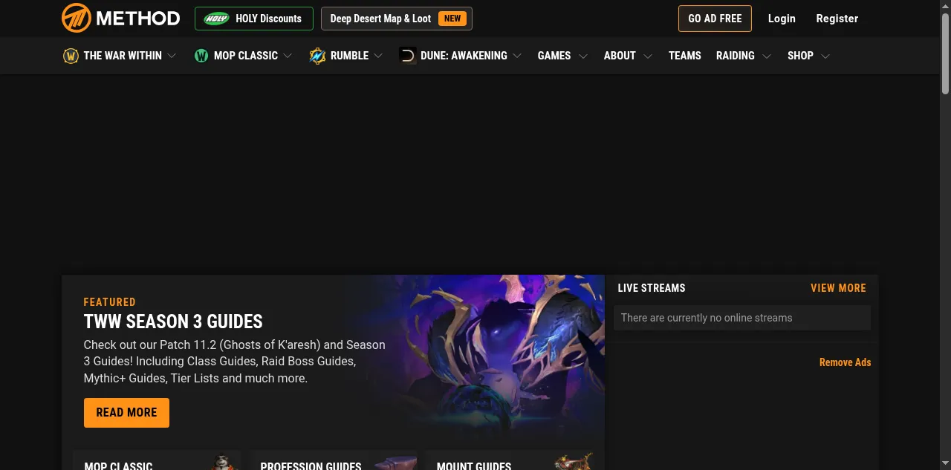Click the READ MORE button

(x=126, y=413)
